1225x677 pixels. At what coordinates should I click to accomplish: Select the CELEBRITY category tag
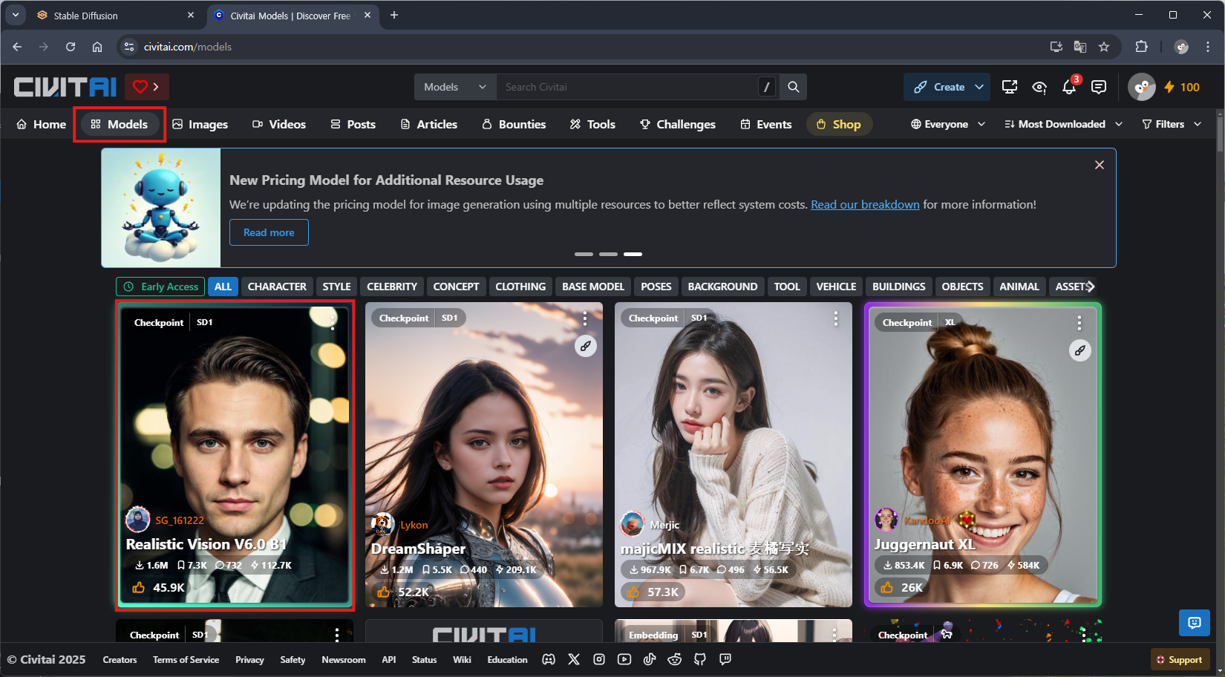[x=392, y=287]
